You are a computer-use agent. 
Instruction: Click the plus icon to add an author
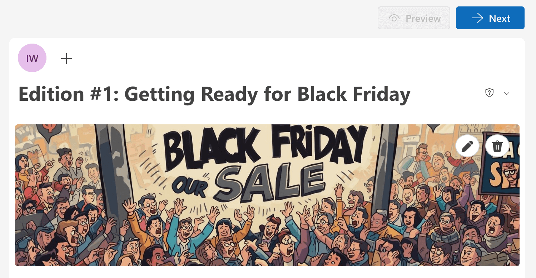point(66,58)
